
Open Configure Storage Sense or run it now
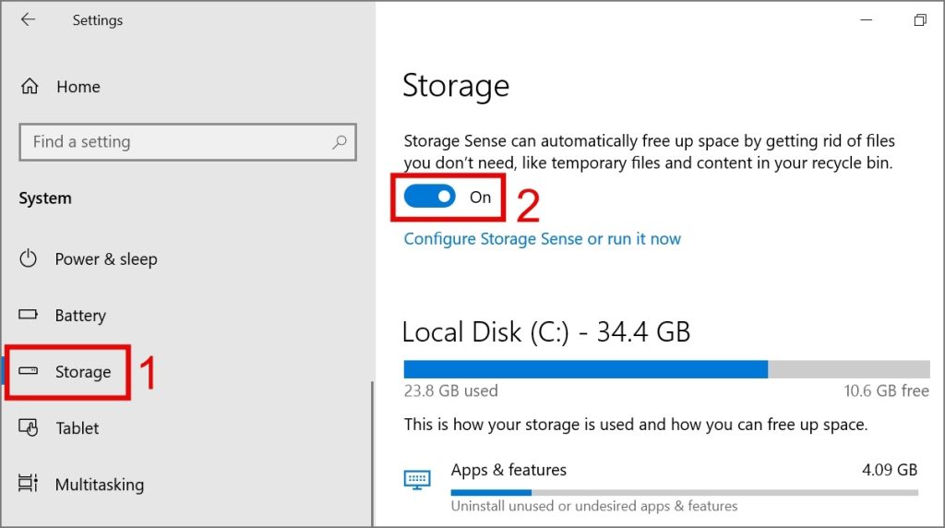543,239
